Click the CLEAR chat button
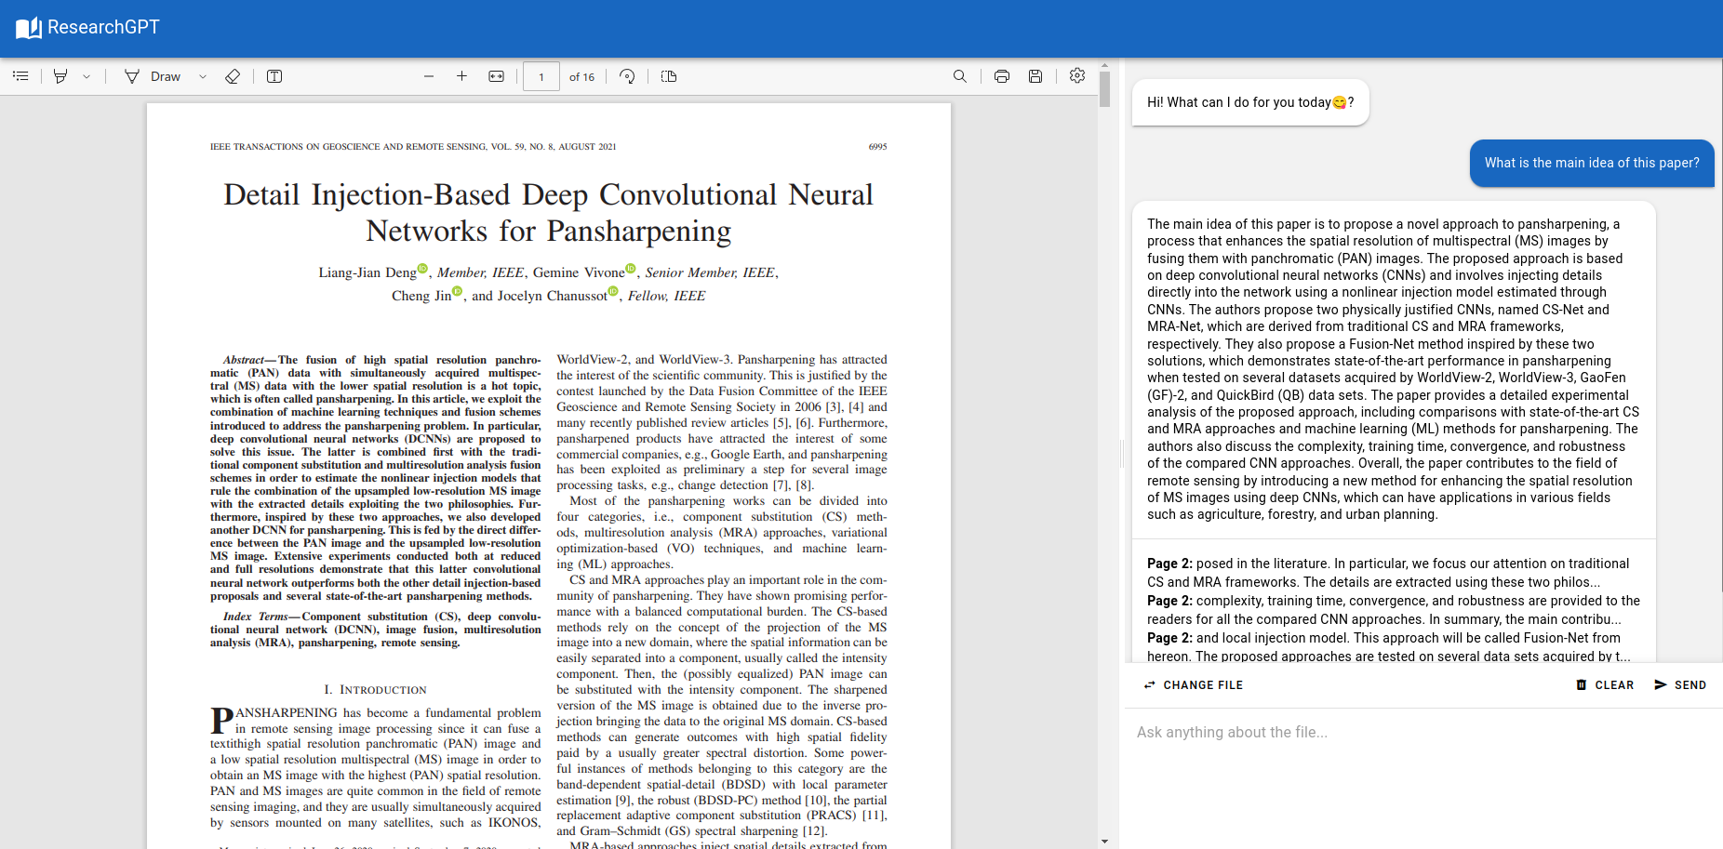Screen dimensions: 1723x849 click(x=1605, y=685)
